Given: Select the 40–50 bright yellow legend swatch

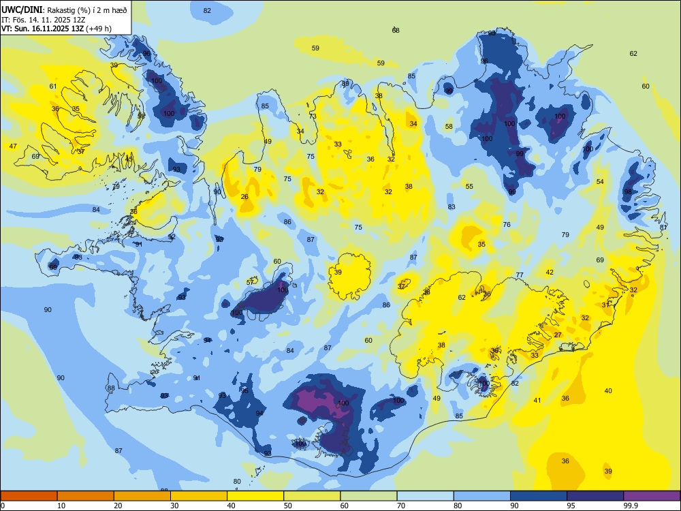Looking at the screenshot, I should tap(255, 496).
